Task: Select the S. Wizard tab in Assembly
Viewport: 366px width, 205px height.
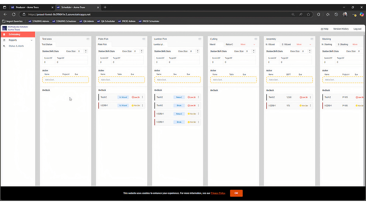Action: click(286, 44)
